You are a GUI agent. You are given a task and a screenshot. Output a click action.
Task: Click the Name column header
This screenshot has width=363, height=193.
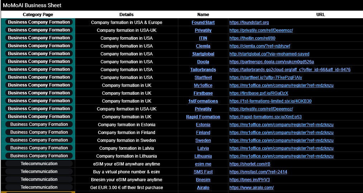click(203, 15)
